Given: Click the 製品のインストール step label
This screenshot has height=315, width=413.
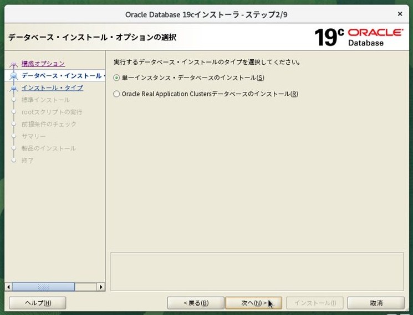Looking at the screenshot, I should [49, 148].
